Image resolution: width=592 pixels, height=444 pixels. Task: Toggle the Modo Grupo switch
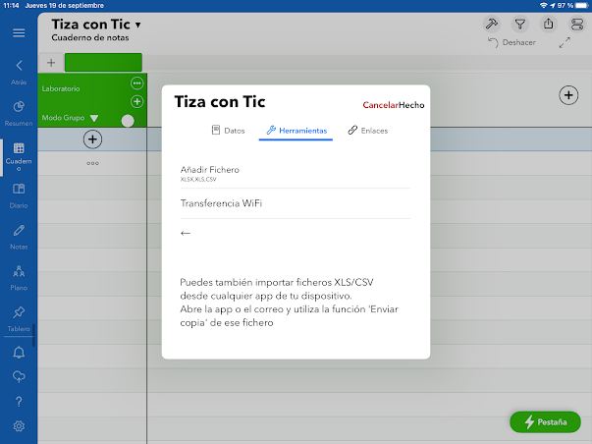128,121
